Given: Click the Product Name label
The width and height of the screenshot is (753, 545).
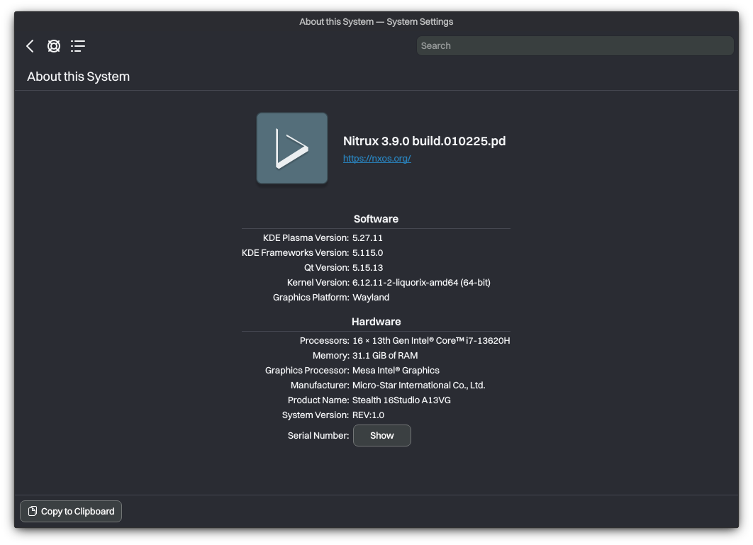Looking at the screenshot, I should [x=318, y=400].
